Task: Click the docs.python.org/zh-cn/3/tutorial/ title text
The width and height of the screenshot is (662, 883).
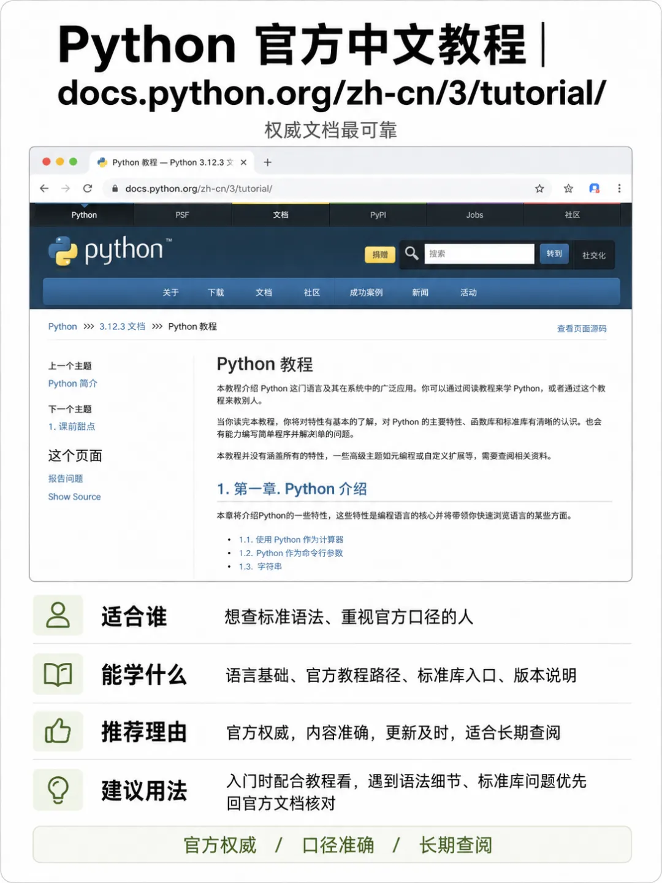Action: tap(332, 94)
